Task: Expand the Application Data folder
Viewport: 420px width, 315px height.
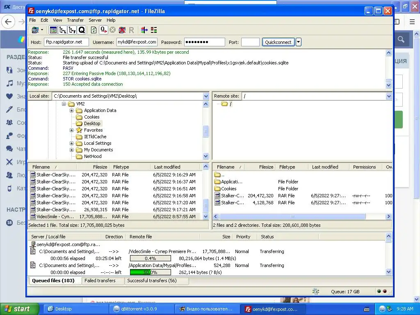Action: tap(71, 110)
